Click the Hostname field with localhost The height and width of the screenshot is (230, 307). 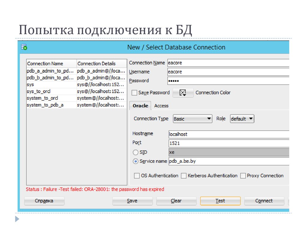pos(229,134)
